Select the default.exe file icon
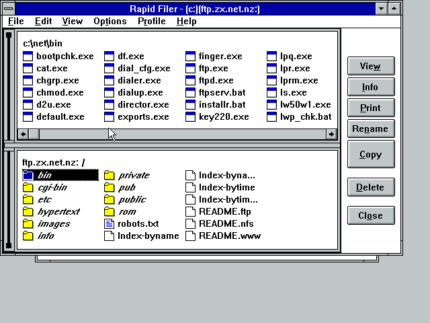This screenshot has width=430, height=323. point(28,116)
